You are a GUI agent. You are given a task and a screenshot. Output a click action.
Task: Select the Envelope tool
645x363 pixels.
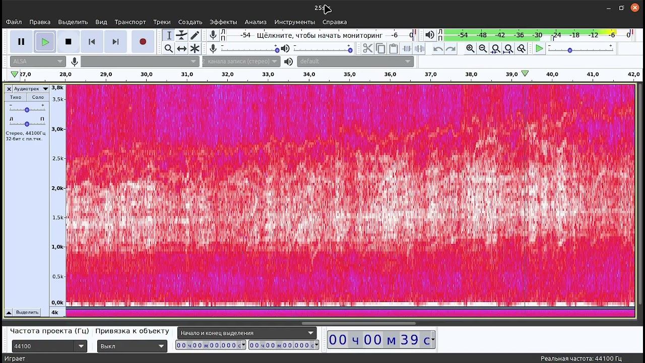point(181,35)
